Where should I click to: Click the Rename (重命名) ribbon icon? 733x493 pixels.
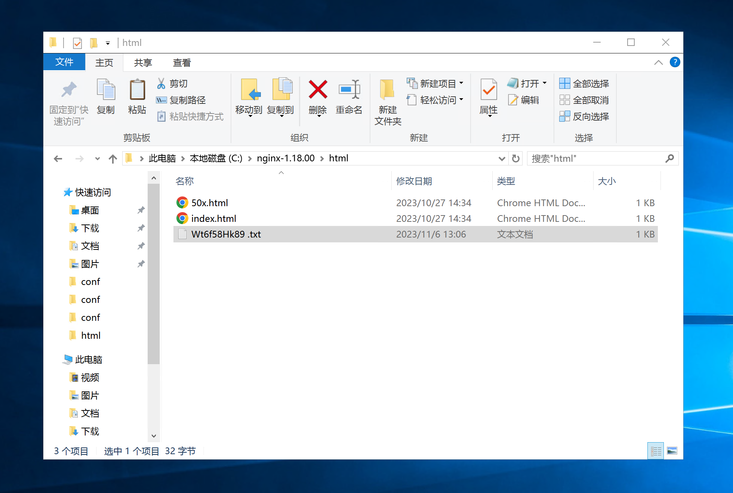[349, 90]
